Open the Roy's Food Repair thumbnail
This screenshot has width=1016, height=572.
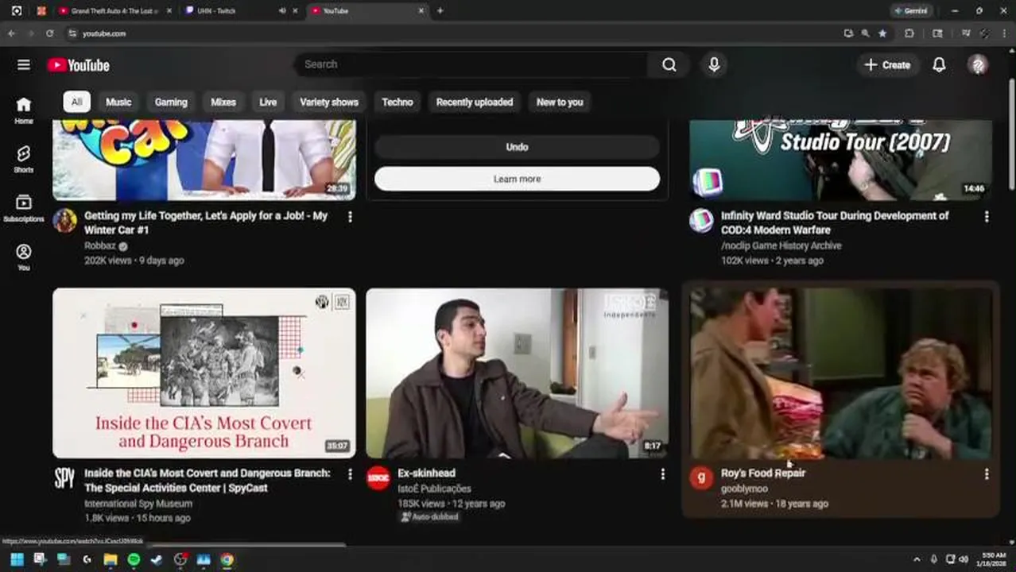(x=841, y=373)
